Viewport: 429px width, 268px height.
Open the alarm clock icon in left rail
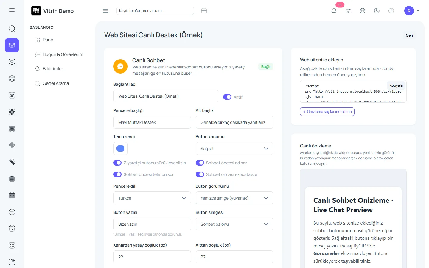12,229
